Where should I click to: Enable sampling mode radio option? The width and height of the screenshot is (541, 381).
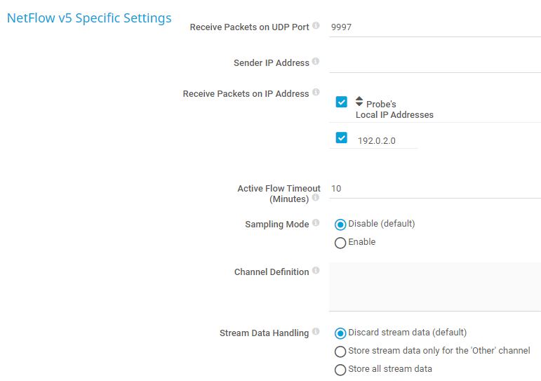pyautogui.click(x=340, y=243)
